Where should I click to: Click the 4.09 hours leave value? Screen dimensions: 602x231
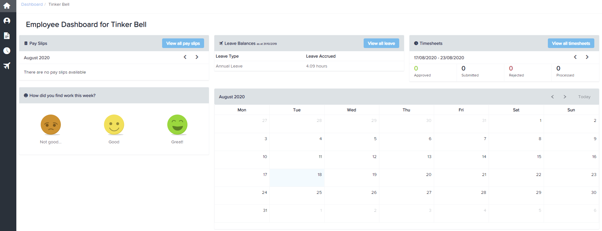point(317,66)
